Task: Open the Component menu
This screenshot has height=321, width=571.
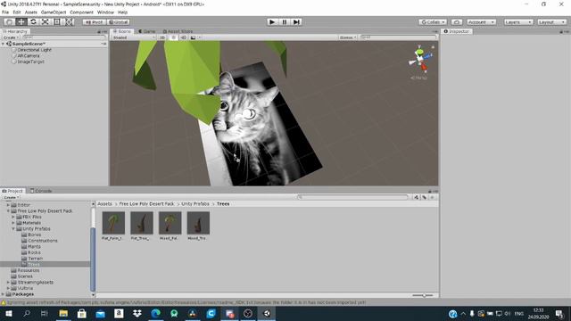Action: coord(81,12)
